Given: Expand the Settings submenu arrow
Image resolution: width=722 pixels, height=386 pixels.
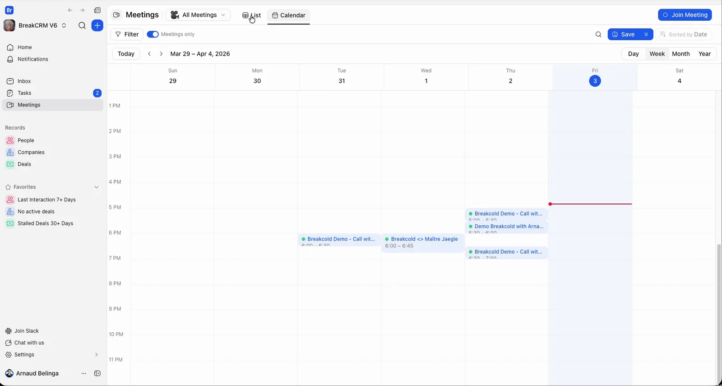Looking at the screenshot, I should [x=96, y=355].
